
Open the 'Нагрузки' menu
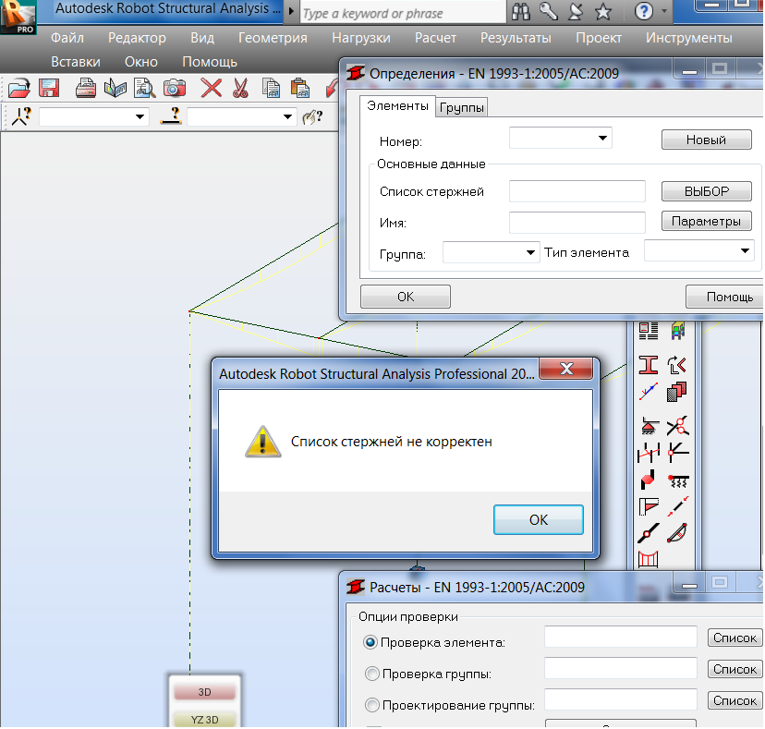(x=361, y=38)
